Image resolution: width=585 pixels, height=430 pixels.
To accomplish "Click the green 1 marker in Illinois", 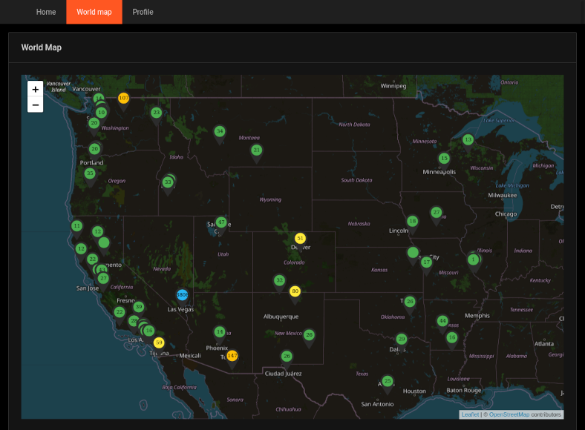I will tap(473, 259).
